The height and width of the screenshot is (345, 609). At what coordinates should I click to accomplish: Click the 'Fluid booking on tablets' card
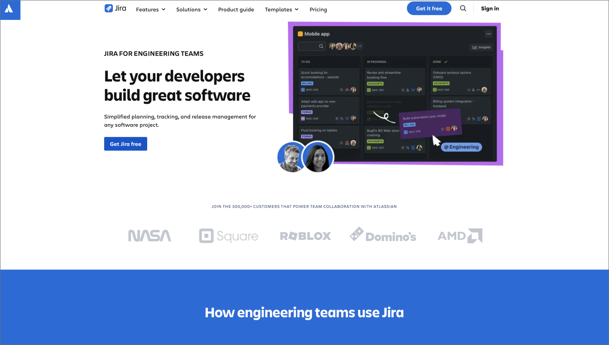coord(328,137)
